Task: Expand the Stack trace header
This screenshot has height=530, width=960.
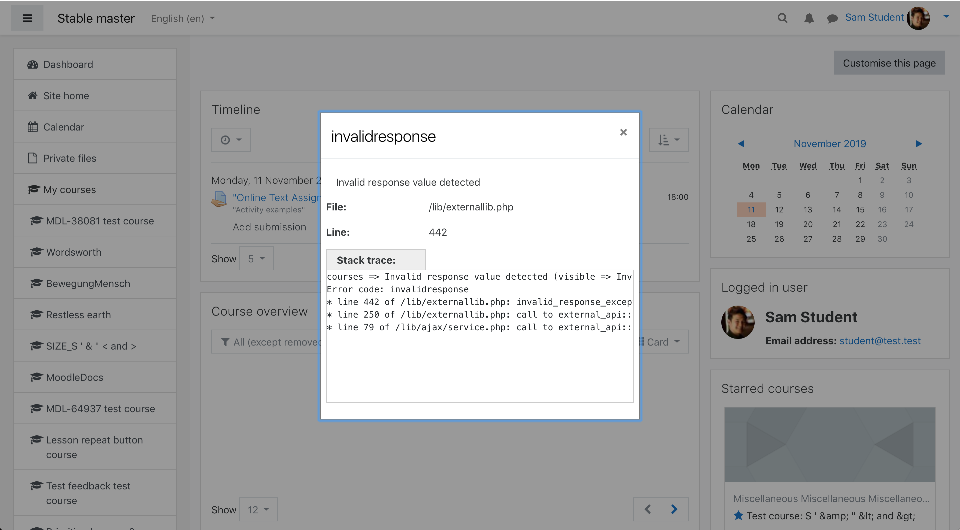Action: pos(376,259)
